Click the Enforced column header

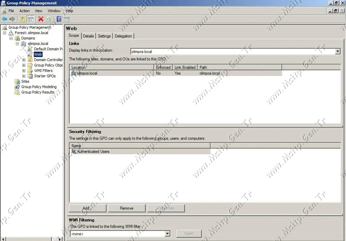[163, 67]
